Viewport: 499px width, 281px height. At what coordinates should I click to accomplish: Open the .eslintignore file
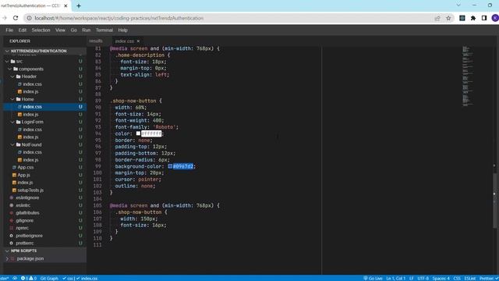(27, 197)
